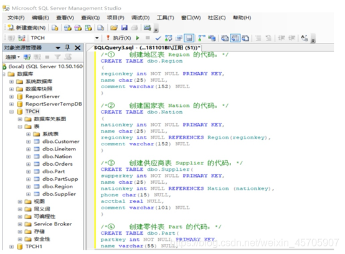Open the 窗口(W) menu
345x254 pixels.
tap(191, 17)
